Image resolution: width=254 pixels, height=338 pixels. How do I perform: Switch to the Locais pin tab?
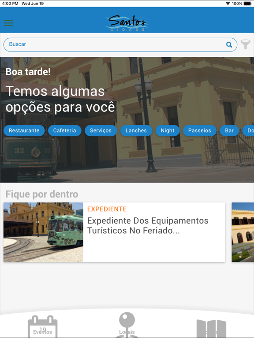pos(127,325)
